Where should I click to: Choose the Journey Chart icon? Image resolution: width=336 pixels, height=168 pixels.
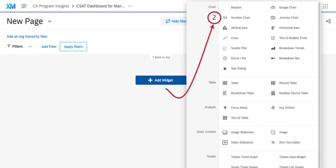point(273,18)
